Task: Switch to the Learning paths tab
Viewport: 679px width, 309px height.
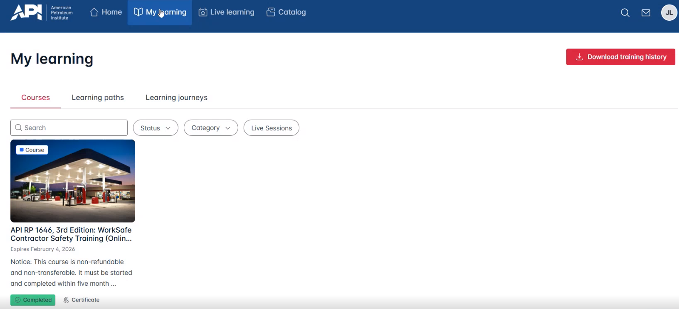Action: tap(98, 98)
